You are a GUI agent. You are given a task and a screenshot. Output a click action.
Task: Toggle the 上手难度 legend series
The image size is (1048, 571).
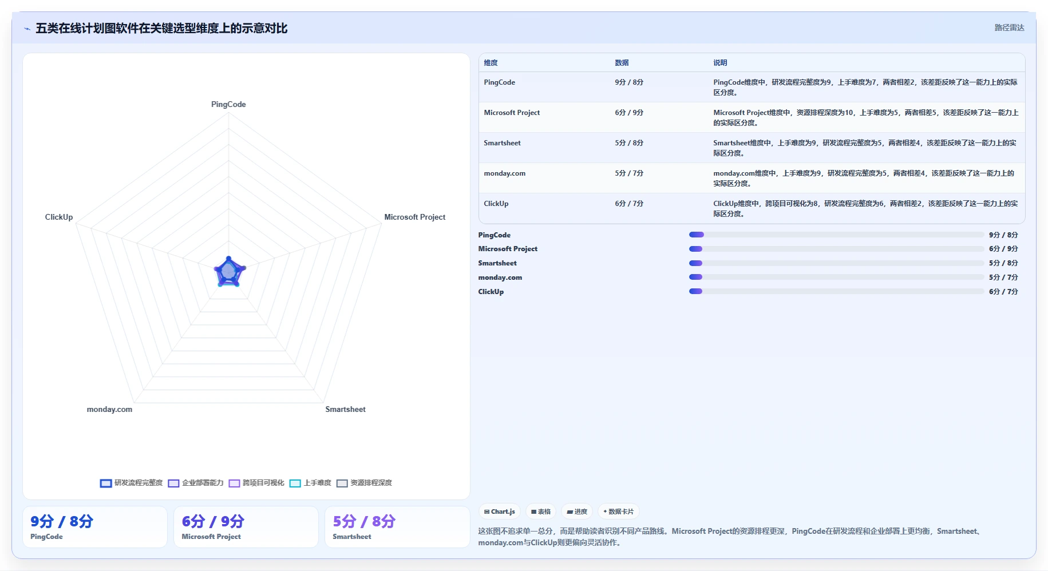[x=310, y=483]
